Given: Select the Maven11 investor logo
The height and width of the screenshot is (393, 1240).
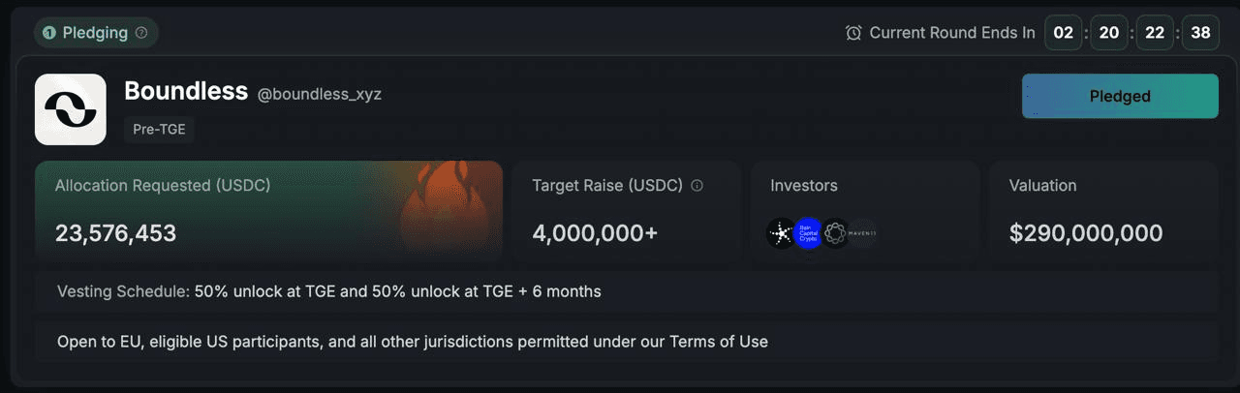Looking at the screenshot, I should (x=862, y=233).
